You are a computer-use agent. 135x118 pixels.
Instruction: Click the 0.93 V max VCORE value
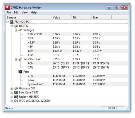click(97, 34)
